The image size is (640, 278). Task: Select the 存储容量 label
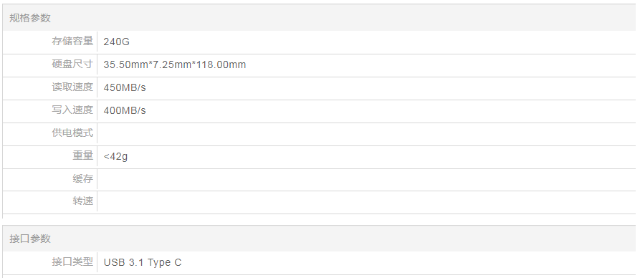[x=72, y=42]
